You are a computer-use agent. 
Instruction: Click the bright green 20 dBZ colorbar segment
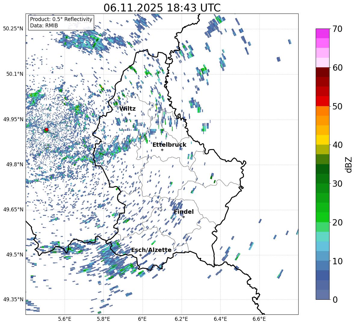click(322, 217)
